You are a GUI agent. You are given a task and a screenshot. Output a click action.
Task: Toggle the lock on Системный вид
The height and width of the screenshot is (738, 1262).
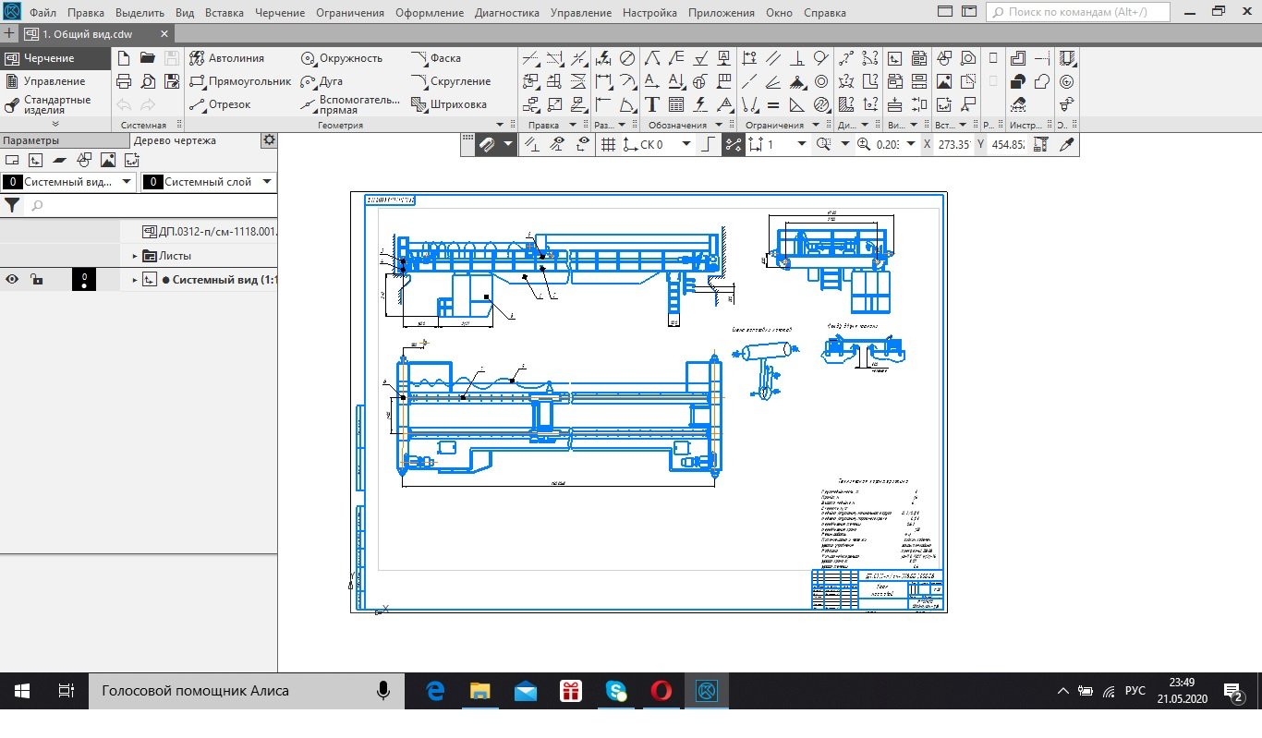click(35, 280)
